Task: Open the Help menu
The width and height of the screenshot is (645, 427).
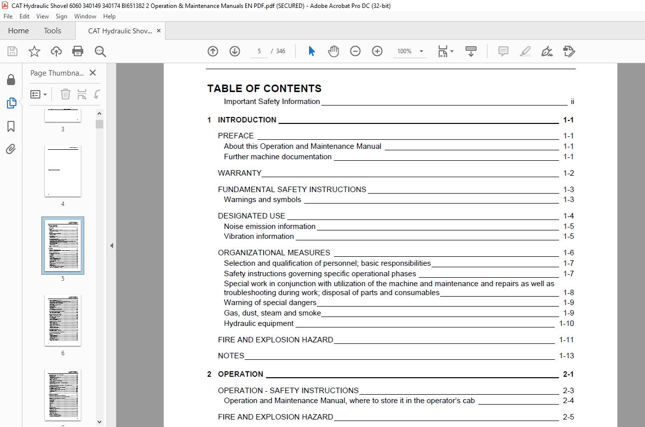Action: pyautogui.click(x=109, y=16)
